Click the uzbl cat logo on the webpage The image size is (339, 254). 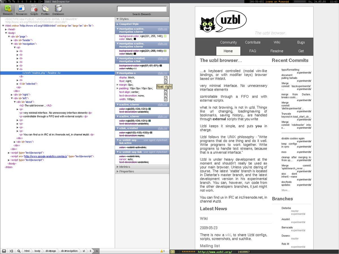208,25
